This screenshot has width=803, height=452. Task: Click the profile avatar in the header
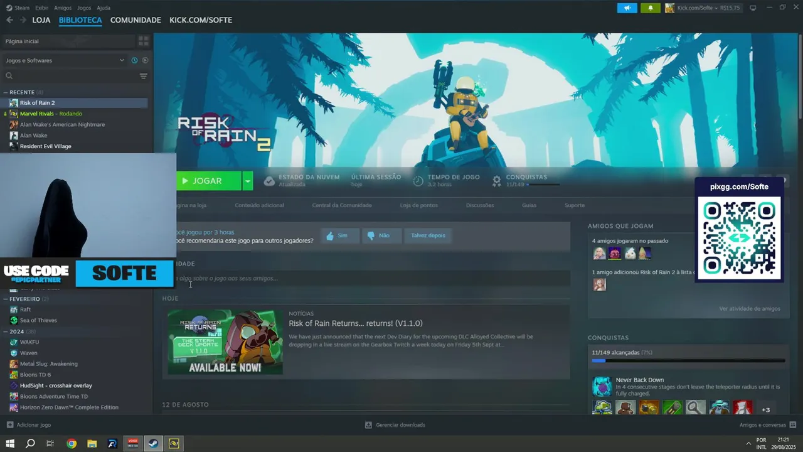(x=670, y=8)
